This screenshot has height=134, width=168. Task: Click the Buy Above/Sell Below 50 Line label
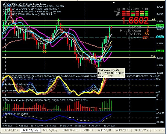pyautogui.click(x=18, y=84)
